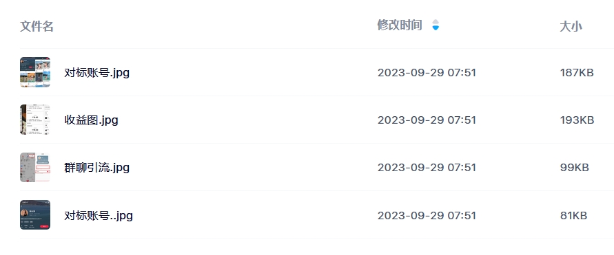Click the modified time of 对标账号..jpg row
Viewport: 614px width, 255px height.
[427, 215]
